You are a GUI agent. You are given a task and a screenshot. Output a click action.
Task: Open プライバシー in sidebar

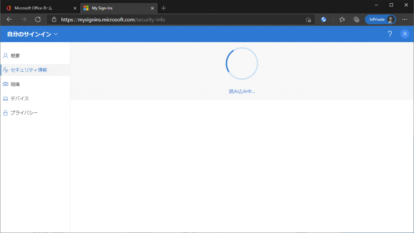pyautogui.click(x=35, y=113)
